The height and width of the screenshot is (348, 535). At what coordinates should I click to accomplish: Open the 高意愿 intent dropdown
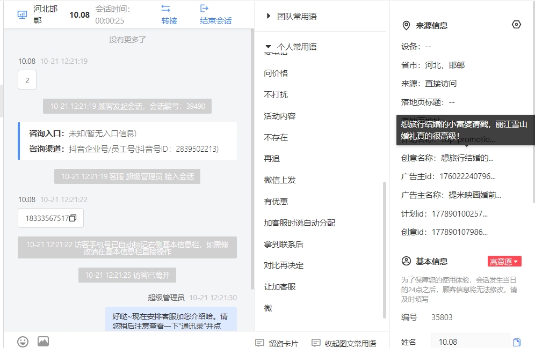pyautogui.click(x=504, y=262)
